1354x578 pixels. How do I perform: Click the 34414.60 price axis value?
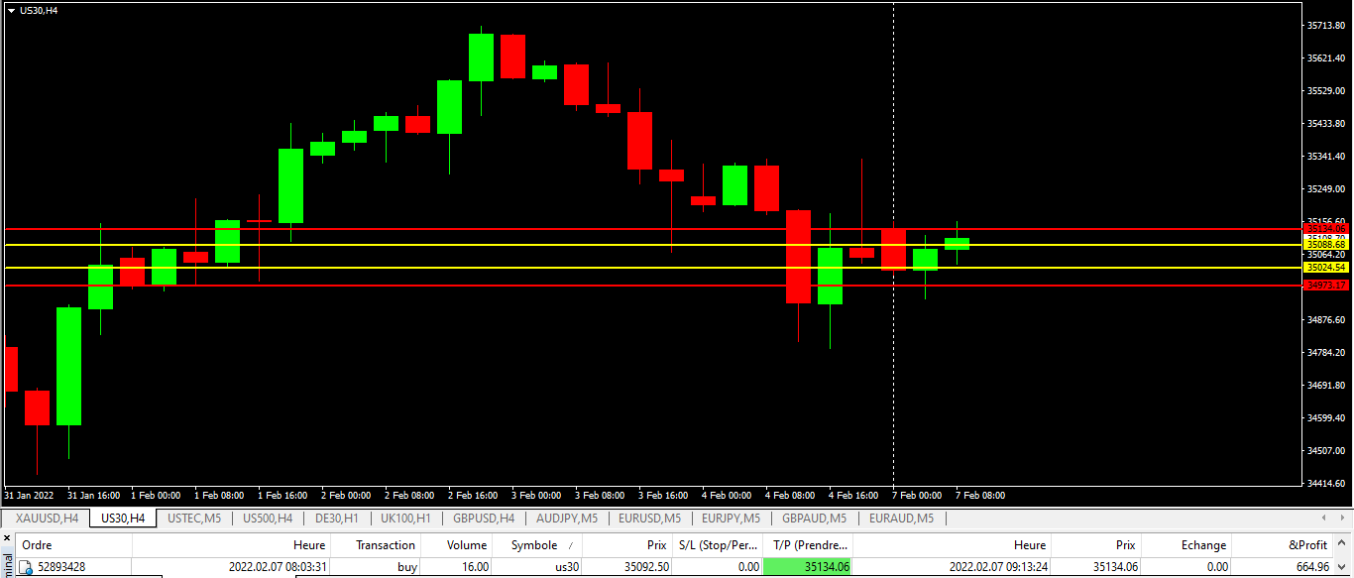click(1326, 484)
